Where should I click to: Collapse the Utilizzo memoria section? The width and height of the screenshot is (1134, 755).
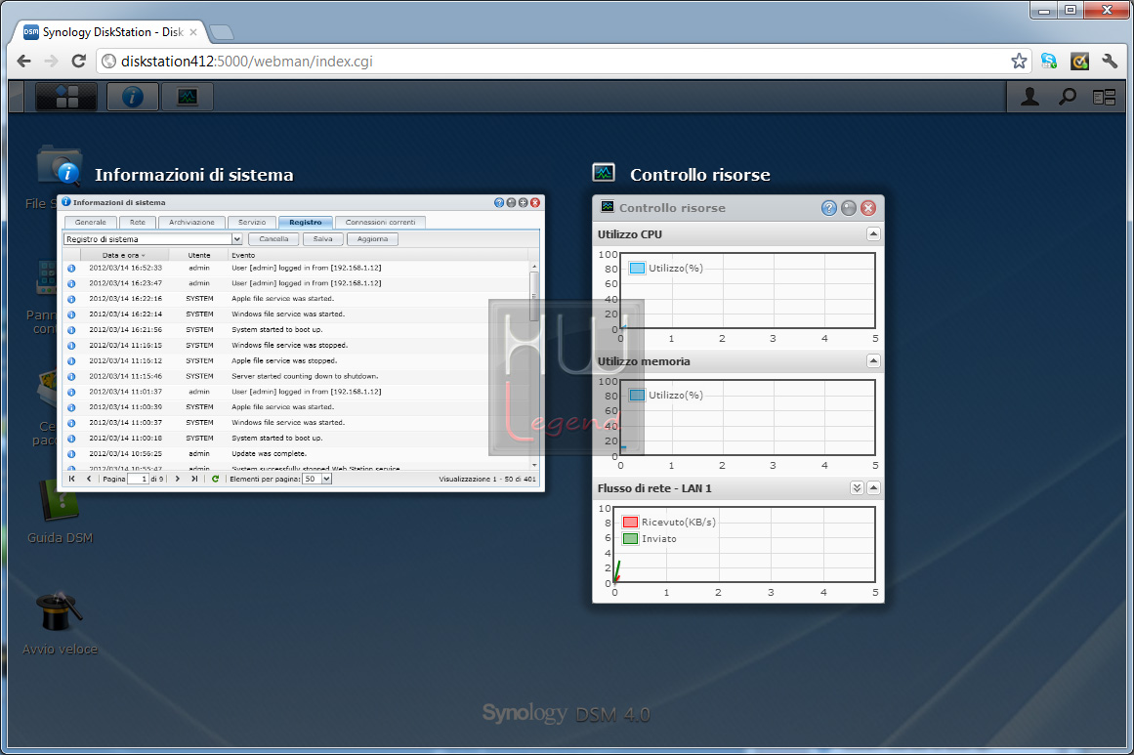(x=873, y=360)
